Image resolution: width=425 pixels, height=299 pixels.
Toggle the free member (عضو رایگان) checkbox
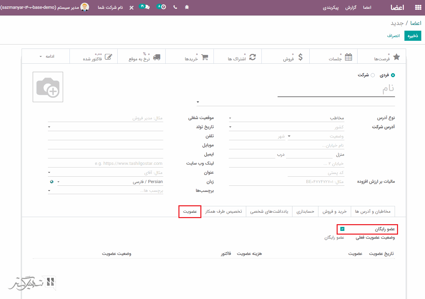pos(342,229)
